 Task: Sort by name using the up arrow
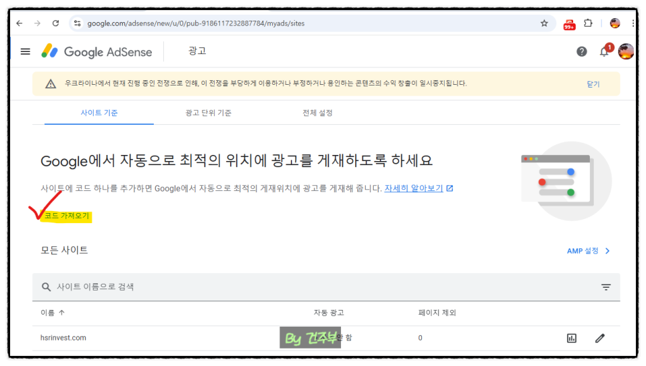pos(62,313)
